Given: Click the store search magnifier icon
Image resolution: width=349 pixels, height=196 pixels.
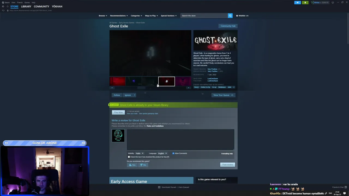Looking at the screenshot, I should point(230,16).
